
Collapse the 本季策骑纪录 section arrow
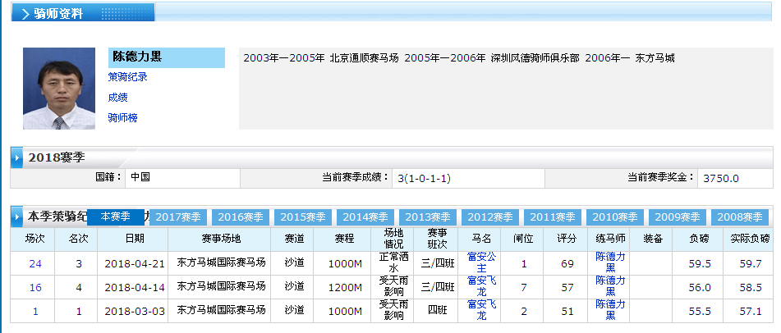[17, 217]
